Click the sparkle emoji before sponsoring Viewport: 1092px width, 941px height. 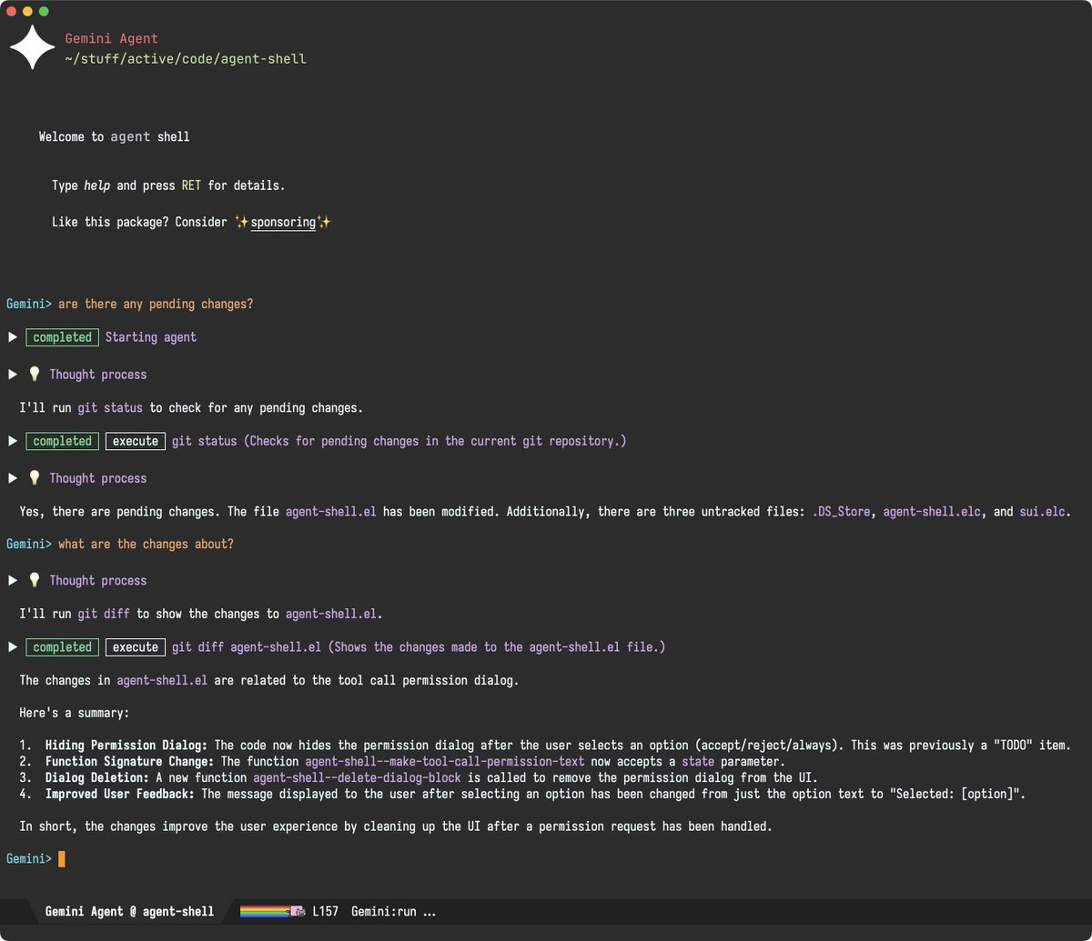click(242, 222)
